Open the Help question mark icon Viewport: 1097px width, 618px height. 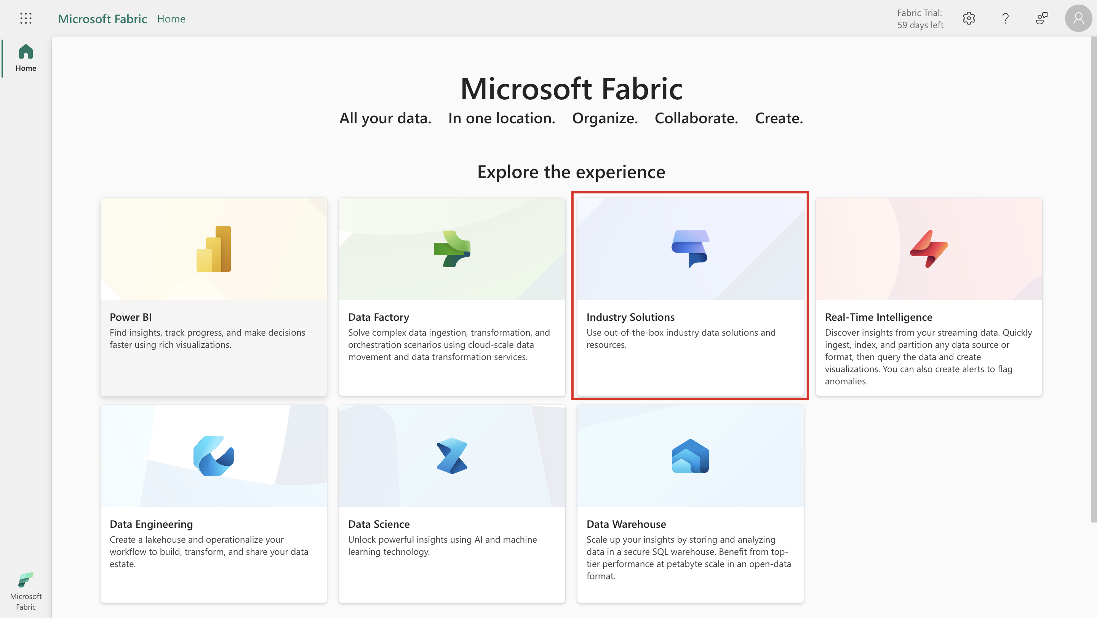point(1005,18)
